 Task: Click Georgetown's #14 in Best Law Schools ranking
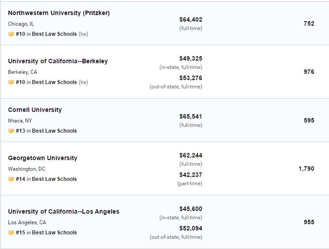(x=46, y=179)
